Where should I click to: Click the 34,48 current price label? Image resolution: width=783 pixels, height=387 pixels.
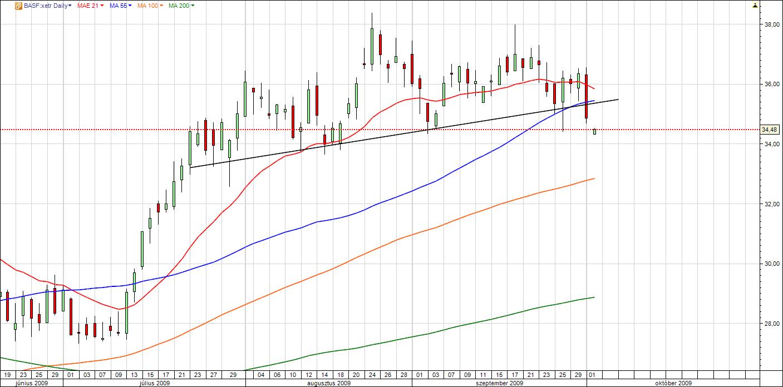[769, 130]
